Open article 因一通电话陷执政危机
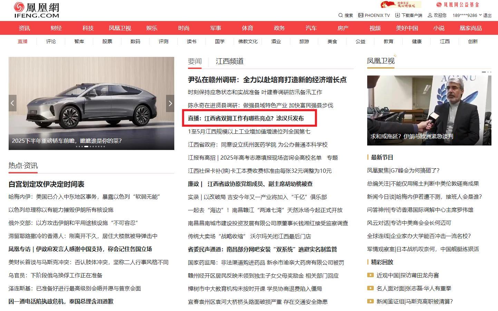498x311 pixels. point(61,301)
